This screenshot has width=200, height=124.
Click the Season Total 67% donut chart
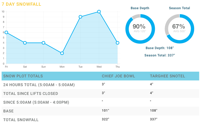179,29
